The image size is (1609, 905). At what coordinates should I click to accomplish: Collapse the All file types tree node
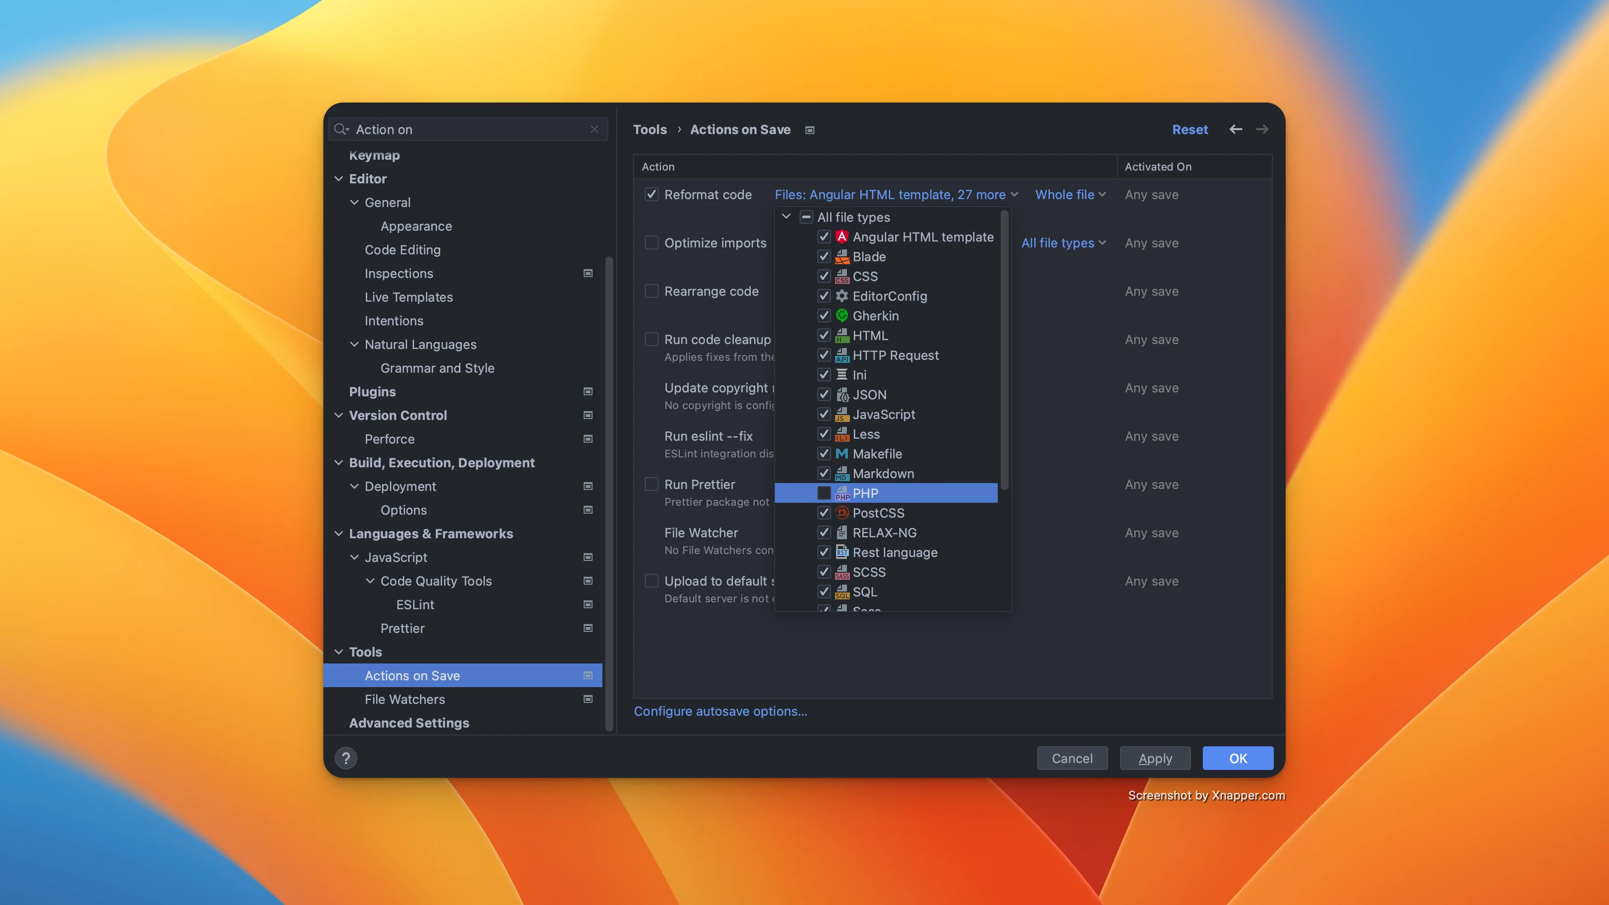pyautogui.click(x=786, y=217)
